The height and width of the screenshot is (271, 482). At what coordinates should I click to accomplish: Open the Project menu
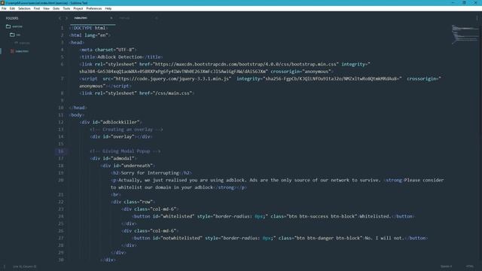[78, 8]
